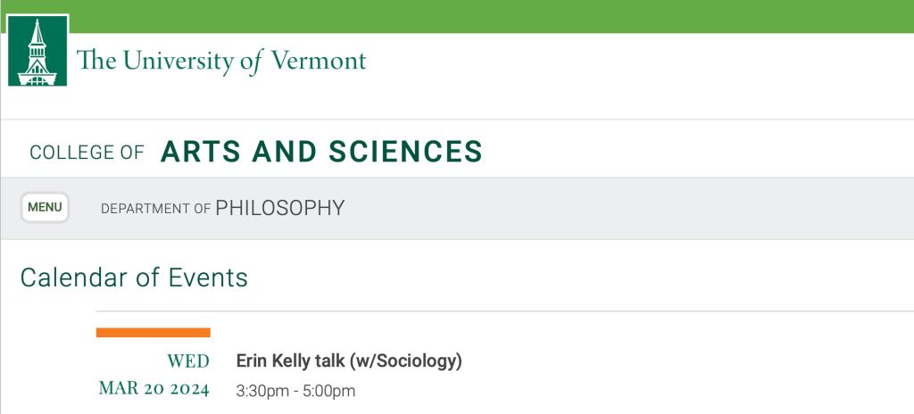Image resolution: width=914 pixels, height=414 pixels.
Task: Click the word Vermont in the wordmark
Action: coord(318,61)
